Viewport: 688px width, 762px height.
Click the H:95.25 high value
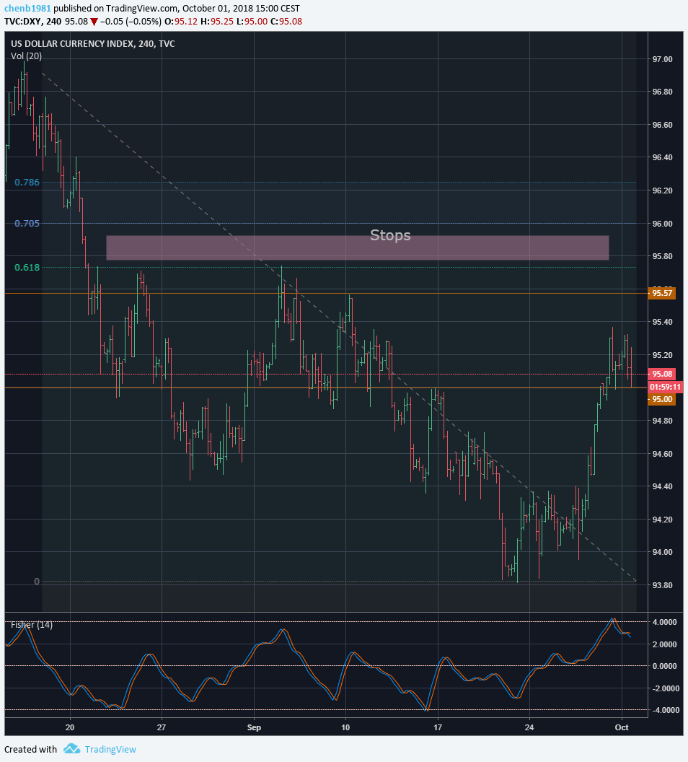click(x=216, y=22)
